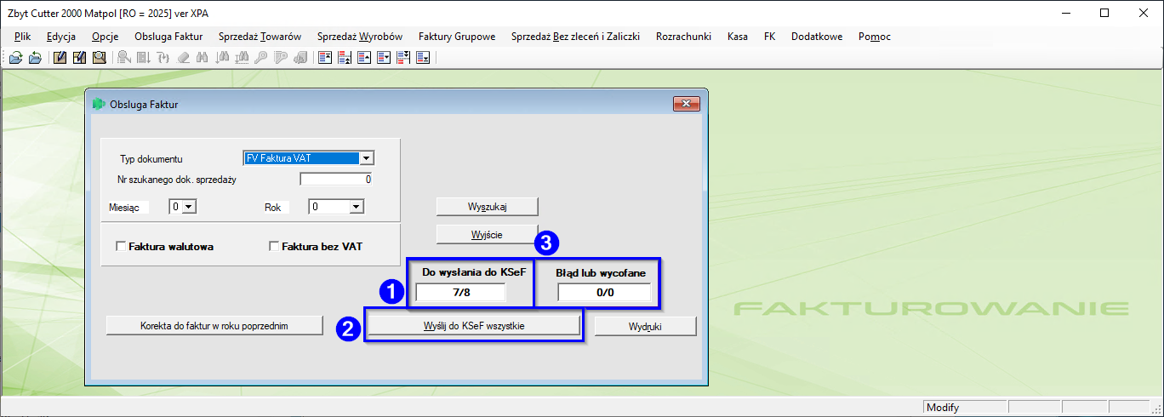Open the Pomoc menu
The image size is (1164, 417).
pos(875,37)
